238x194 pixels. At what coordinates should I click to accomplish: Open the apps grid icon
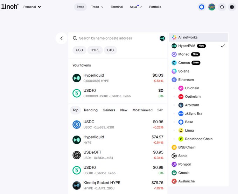(x=232, y=7)
